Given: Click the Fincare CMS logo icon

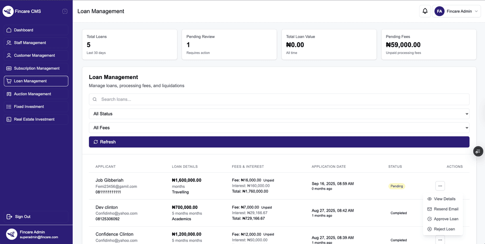Looking at the screenshot, I should point(8,11).
